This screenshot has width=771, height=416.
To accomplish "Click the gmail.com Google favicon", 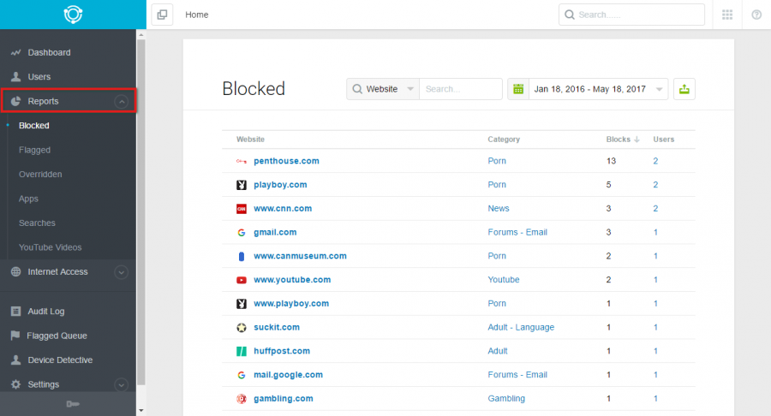I will click(x=242, y=232).
